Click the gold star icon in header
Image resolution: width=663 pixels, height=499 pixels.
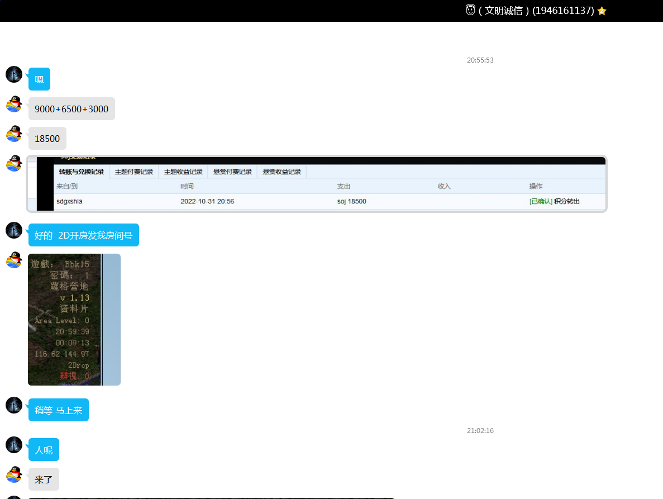[x=602, y=11]
